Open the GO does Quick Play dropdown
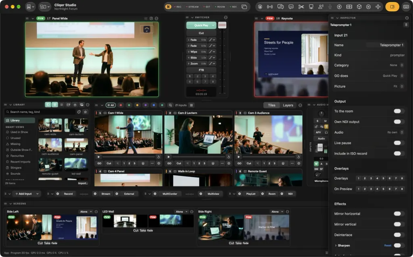Screen dimensions: 413x257 tap(393, 76)
